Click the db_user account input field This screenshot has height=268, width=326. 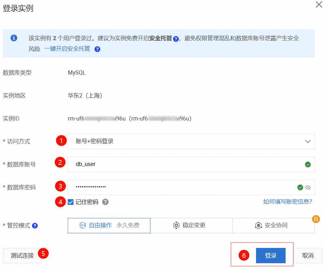tap(191, 164)
